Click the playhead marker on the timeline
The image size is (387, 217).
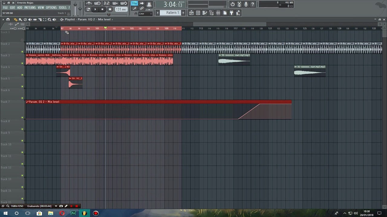point(106,28)
